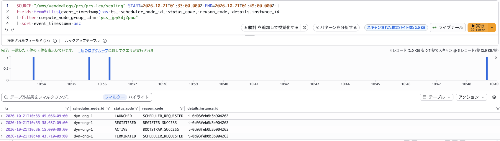This screenshot has height=141, width=500.
Task: Click info icon beside ルックアップテーブル
Action: [105, 41]
